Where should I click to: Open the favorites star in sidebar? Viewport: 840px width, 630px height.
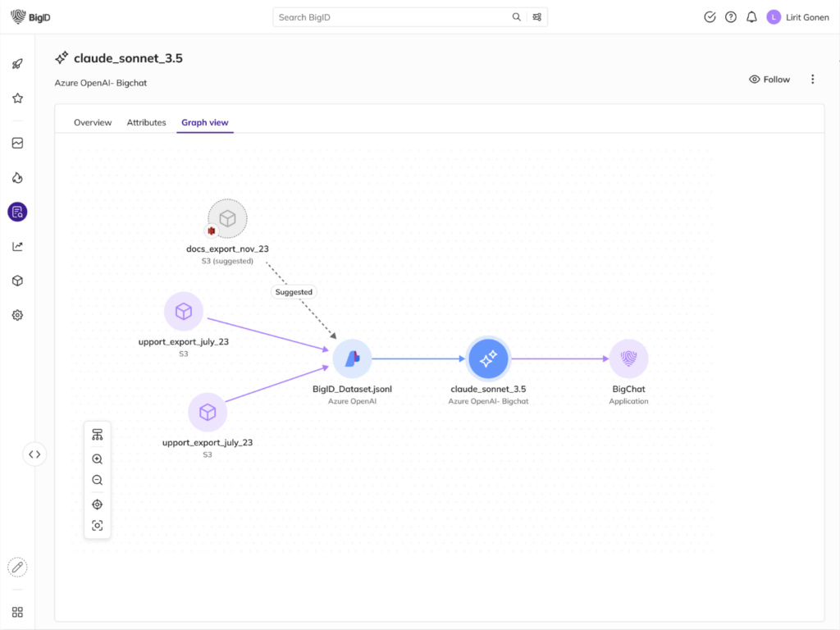point(17,98)
